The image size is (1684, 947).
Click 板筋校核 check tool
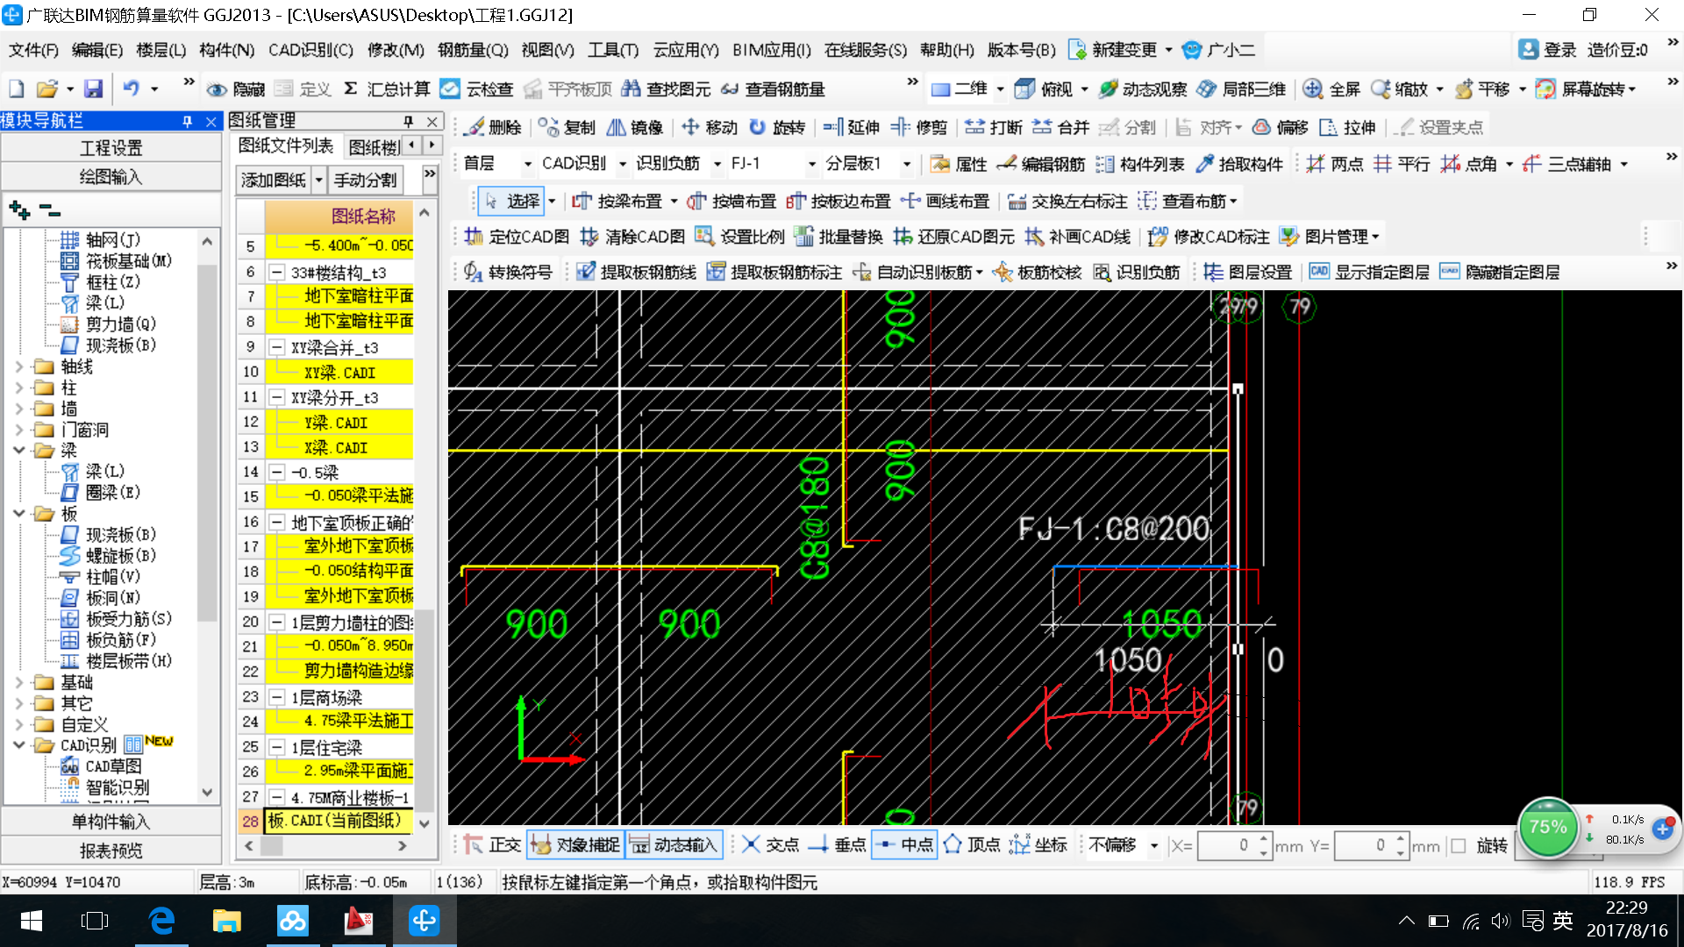(x=1037, y=272)
